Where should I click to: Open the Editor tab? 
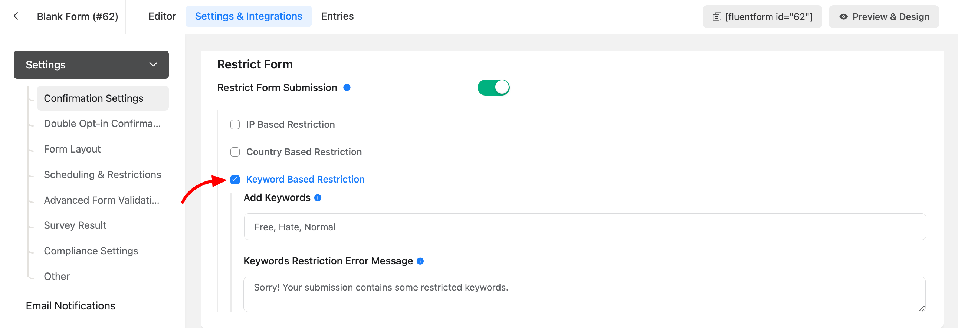(x=162, y=16)
